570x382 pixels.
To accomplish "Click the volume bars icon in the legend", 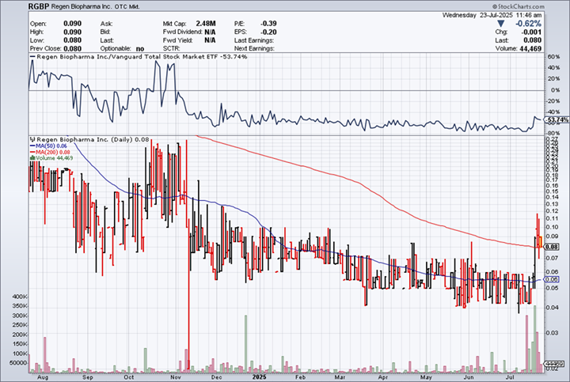I will [32, 158].
